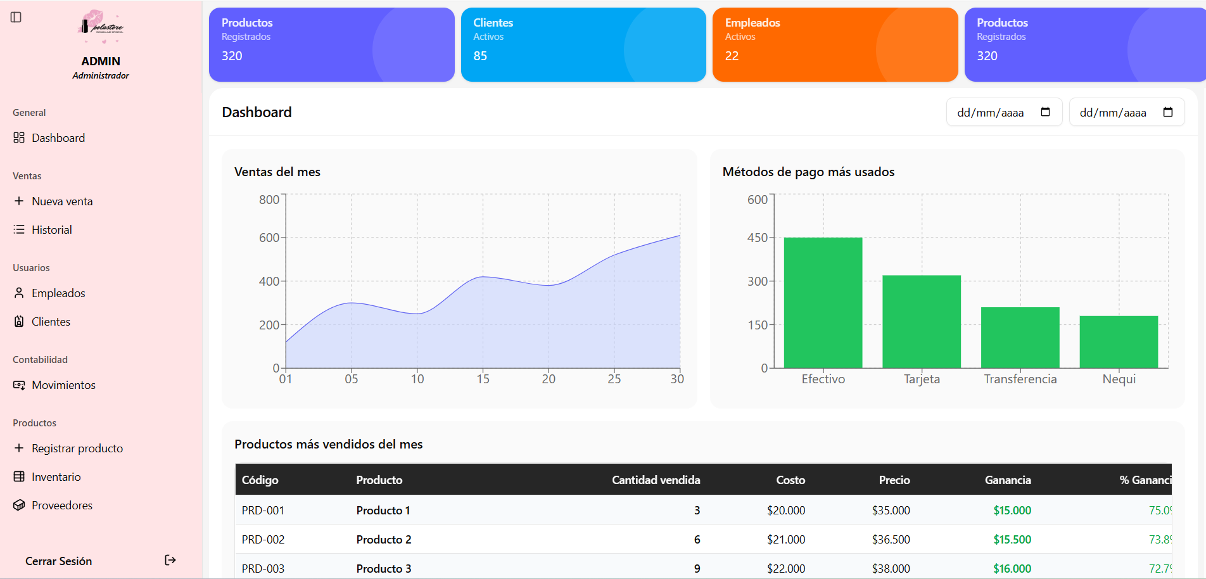
Task: Click the green $16.000 profit value
Action: pyautogui.click(x=1012, y=568)
